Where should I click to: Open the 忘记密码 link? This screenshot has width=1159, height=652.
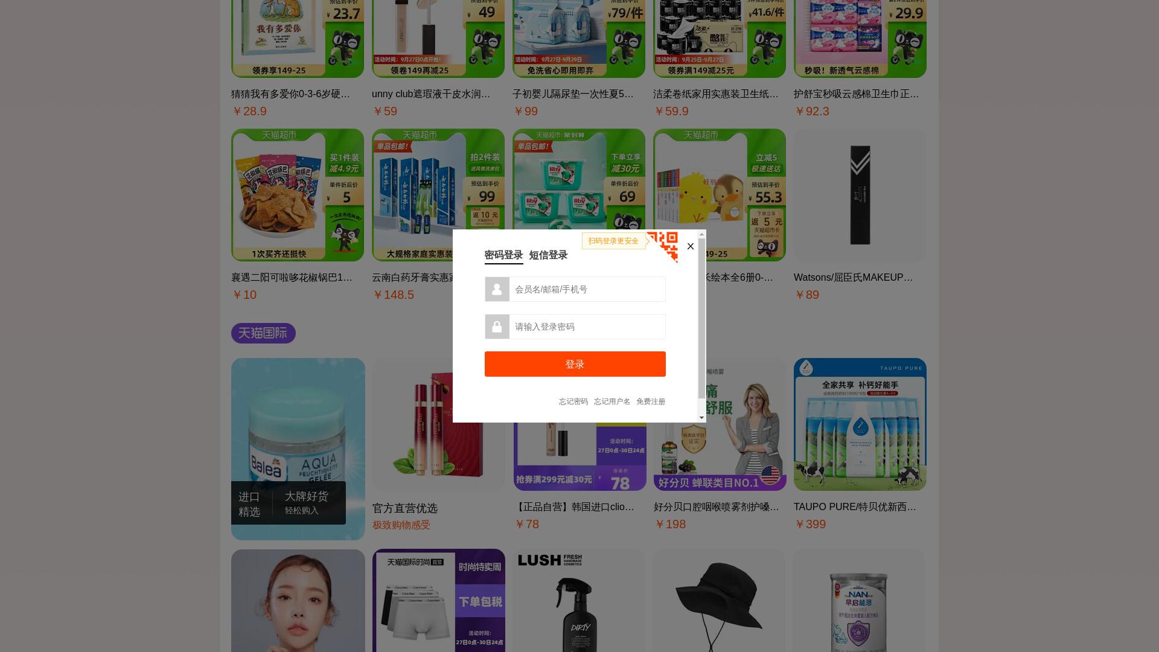(573, 401)
